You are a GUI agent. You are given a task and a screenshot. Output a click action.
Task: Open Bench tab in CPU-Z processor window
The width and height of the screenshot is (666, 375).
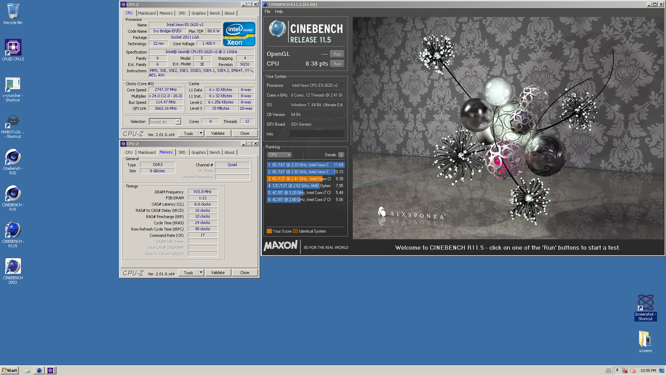point(215,13)
